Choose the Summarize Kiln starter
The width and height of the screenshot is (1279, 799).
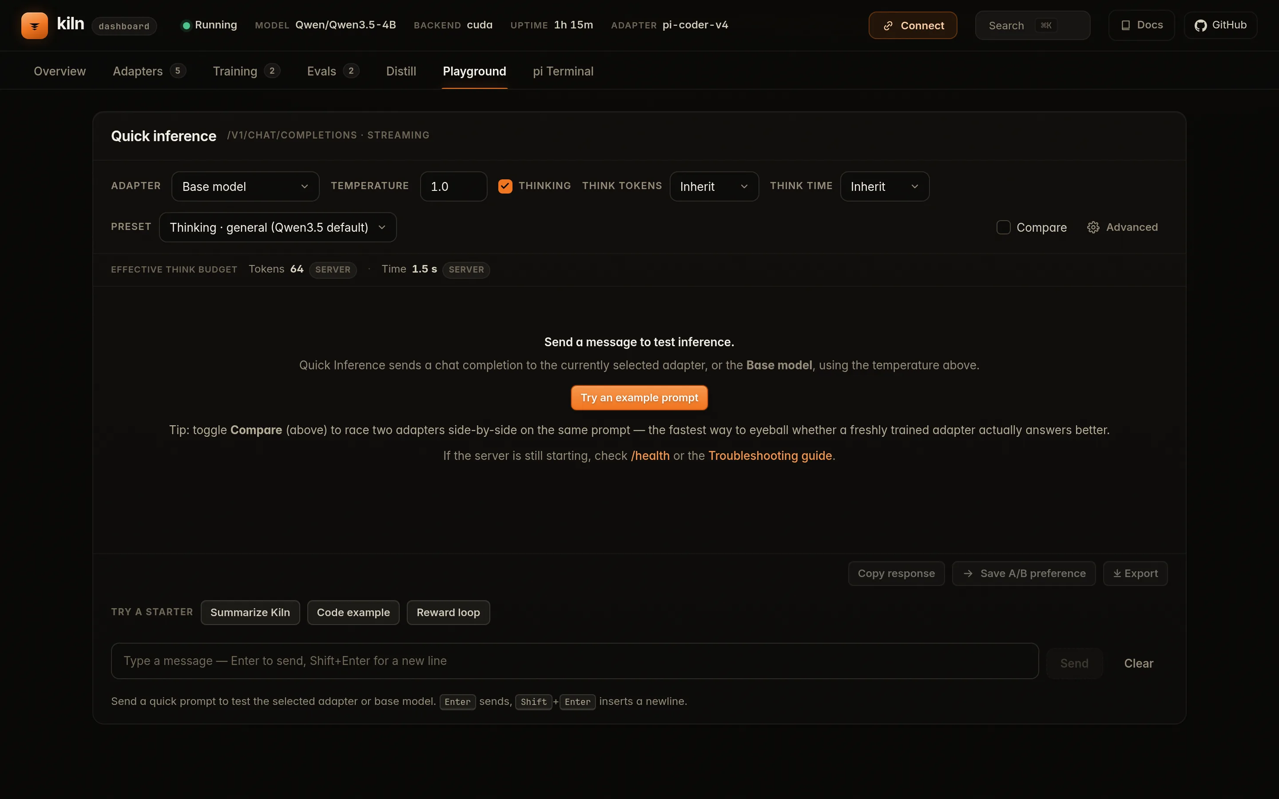[x=250, y=613]
